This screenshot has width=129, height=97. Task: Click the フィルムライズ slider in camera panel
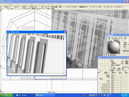click(121, 86)
